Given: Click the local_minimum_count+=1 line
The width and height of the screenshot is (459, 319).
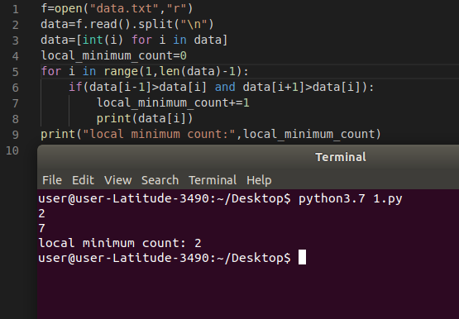Looking at the screenshot, I should (173, 103).
